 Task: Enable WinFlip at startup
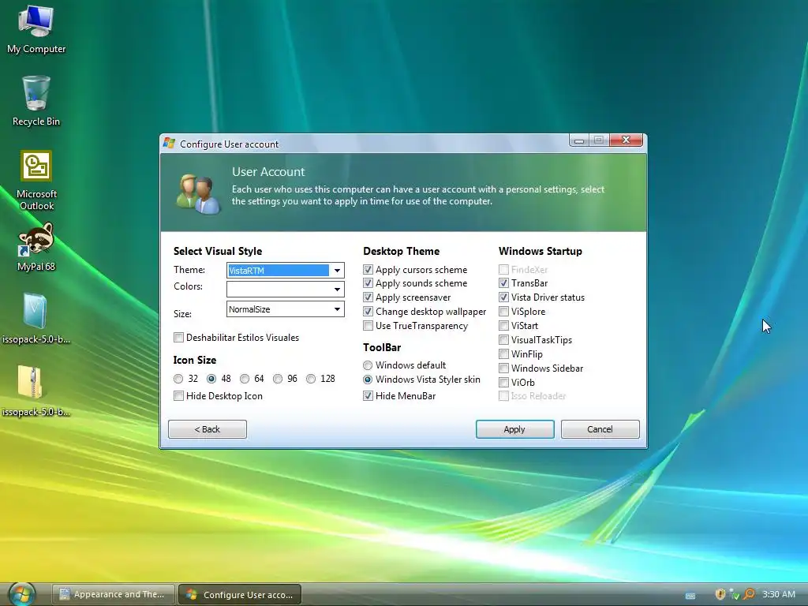click(x=504, y=354)
